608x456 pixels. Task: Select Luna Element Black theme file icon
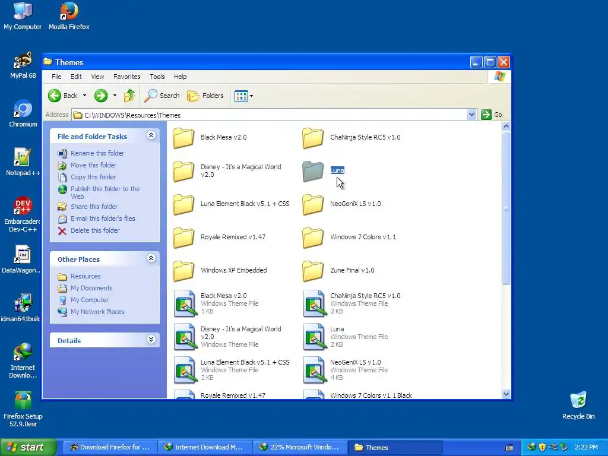coord(185,370)
